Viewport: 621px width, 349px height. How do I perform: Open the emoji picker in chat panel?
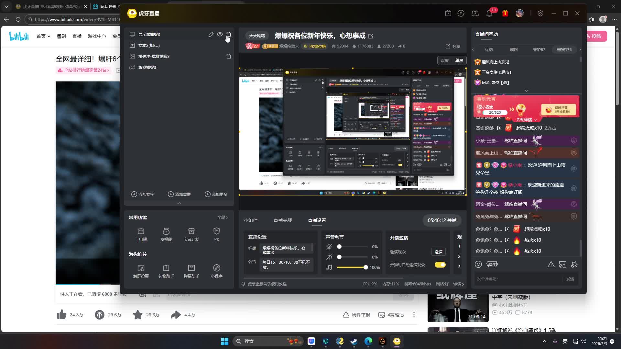click(x=478, y=264)
